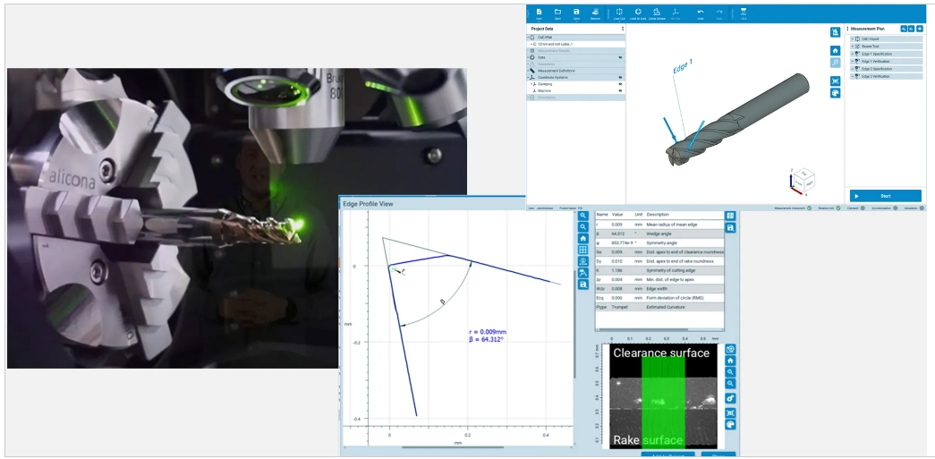Click the Simulation status indicator
Viewport: 935px width, 459px height.
point(922,208)
